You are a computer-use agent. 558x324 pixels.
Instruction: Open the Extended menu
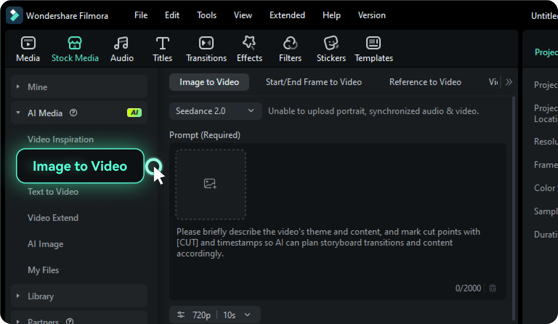click(x=287, y=15)
